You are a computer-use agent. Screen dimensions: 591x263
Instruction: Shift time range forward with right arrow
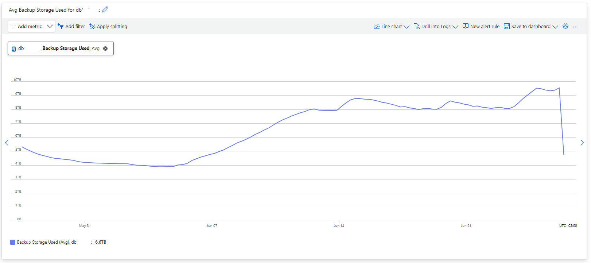coord(582,143)
